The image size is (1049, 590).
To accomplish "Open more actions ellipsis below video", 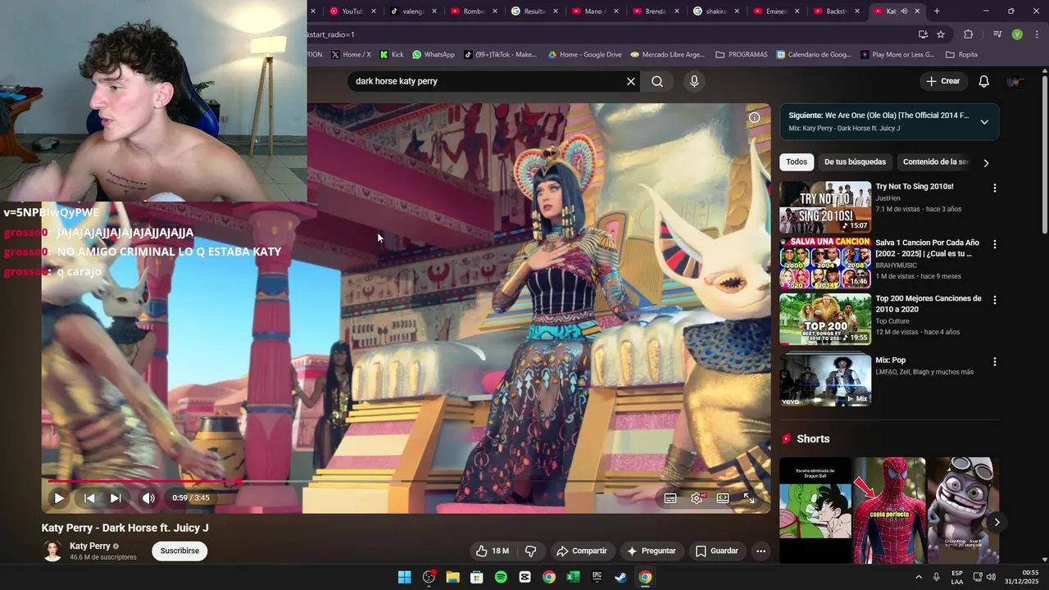I will pos(761,551).
